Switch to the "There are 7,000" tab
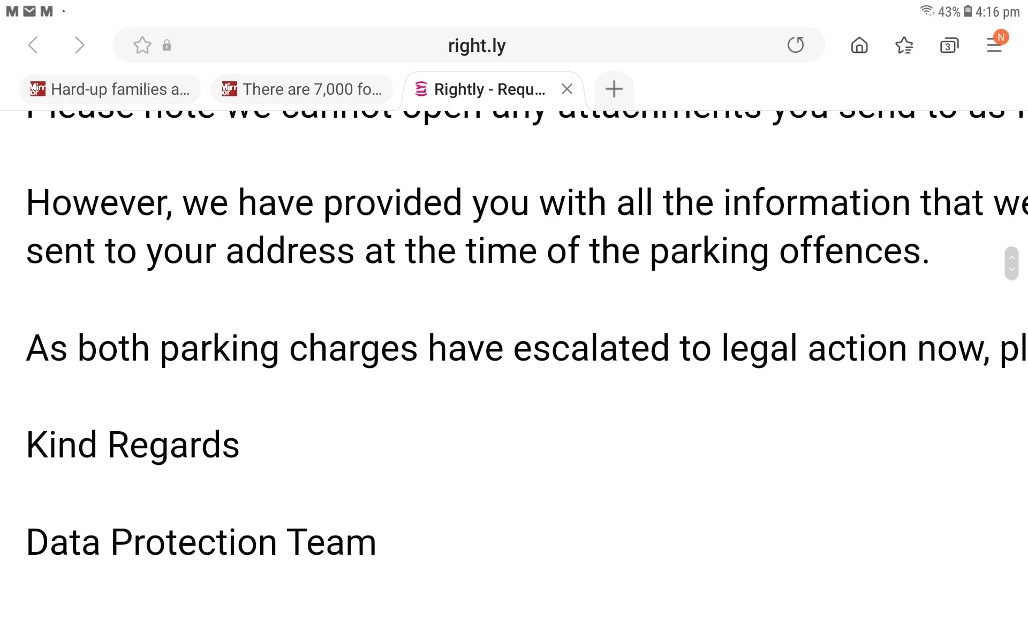 [302, 89]
